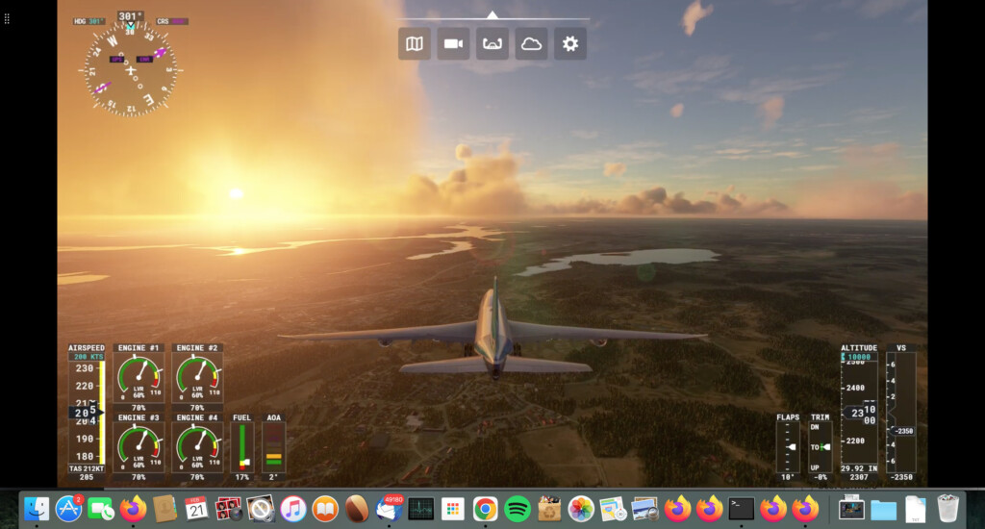Open the colored grid app in the dock

[453, 508]
